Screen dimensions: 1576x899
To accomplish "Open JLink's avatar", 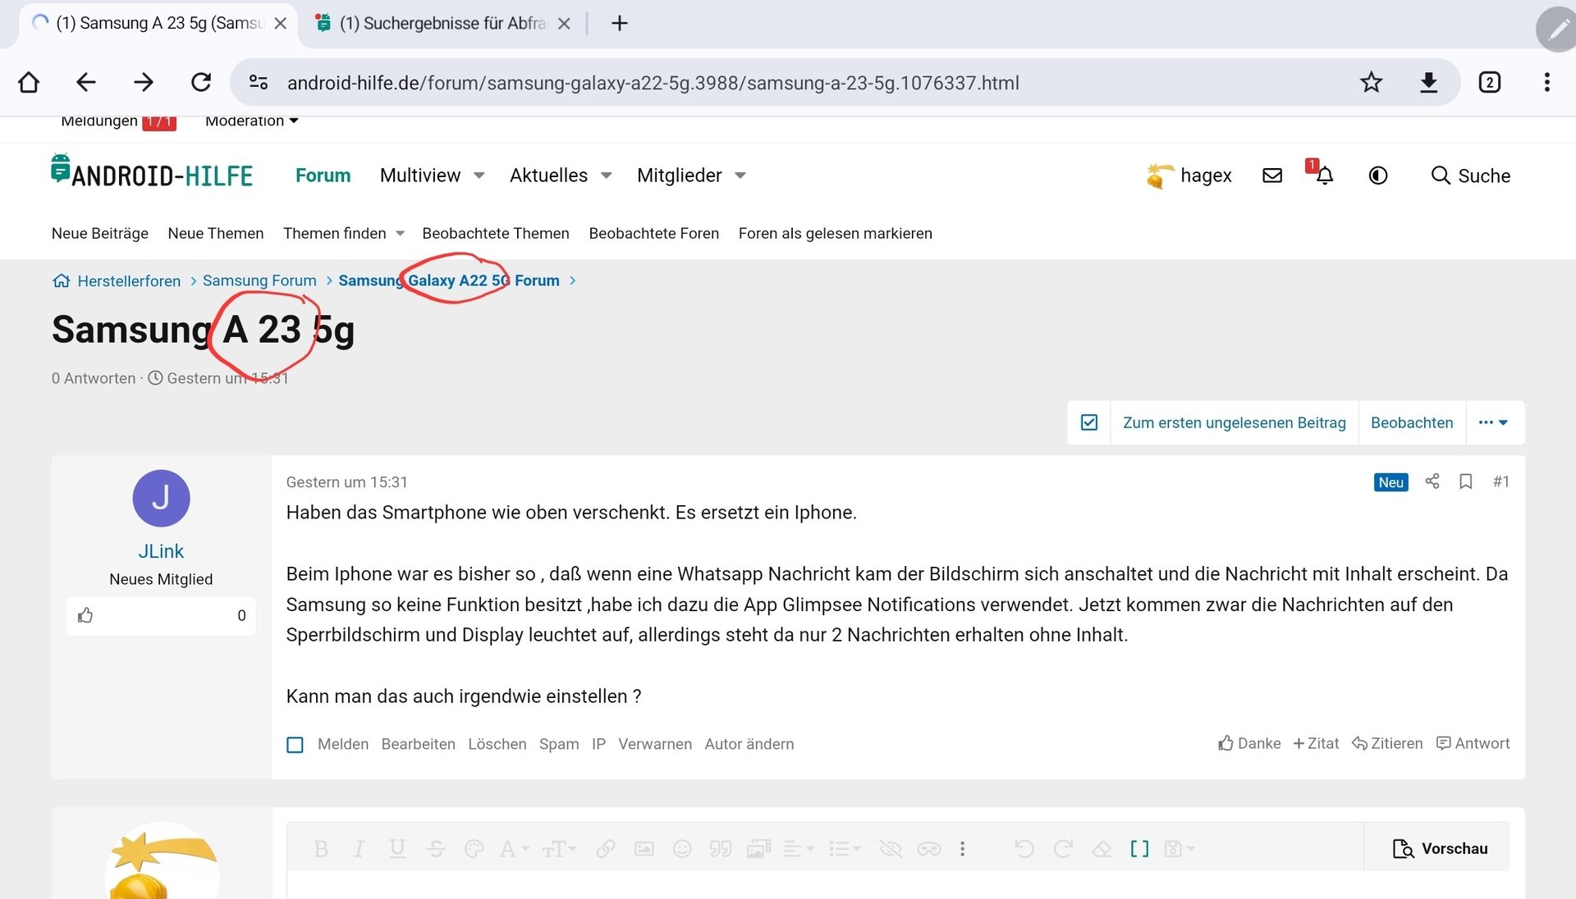I will click(161, 499).
